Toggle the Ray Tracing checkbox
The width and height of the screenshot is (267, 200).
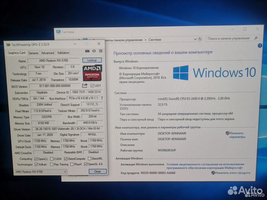tap(52, 164)
